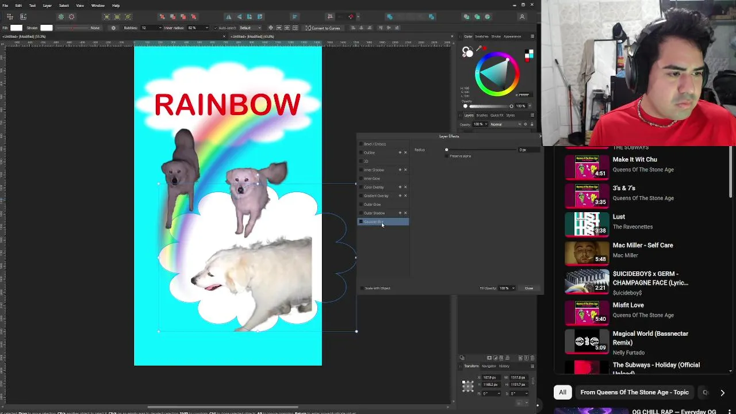This screenshot has width=736, height=414.
Task: Click the Fill color swatch
Action: pos(17,28)
